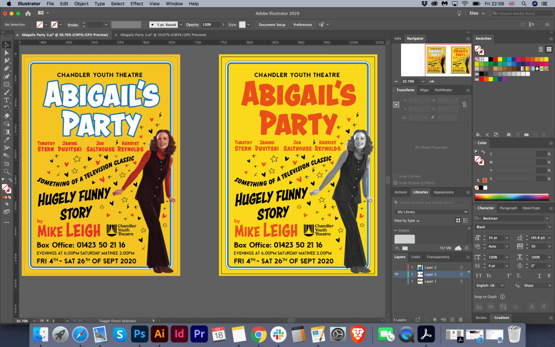This screenshot has height=347, width=555.
Task: Toggle the Scale Strokes & Effects checkbox
Action: coord(396,183)
